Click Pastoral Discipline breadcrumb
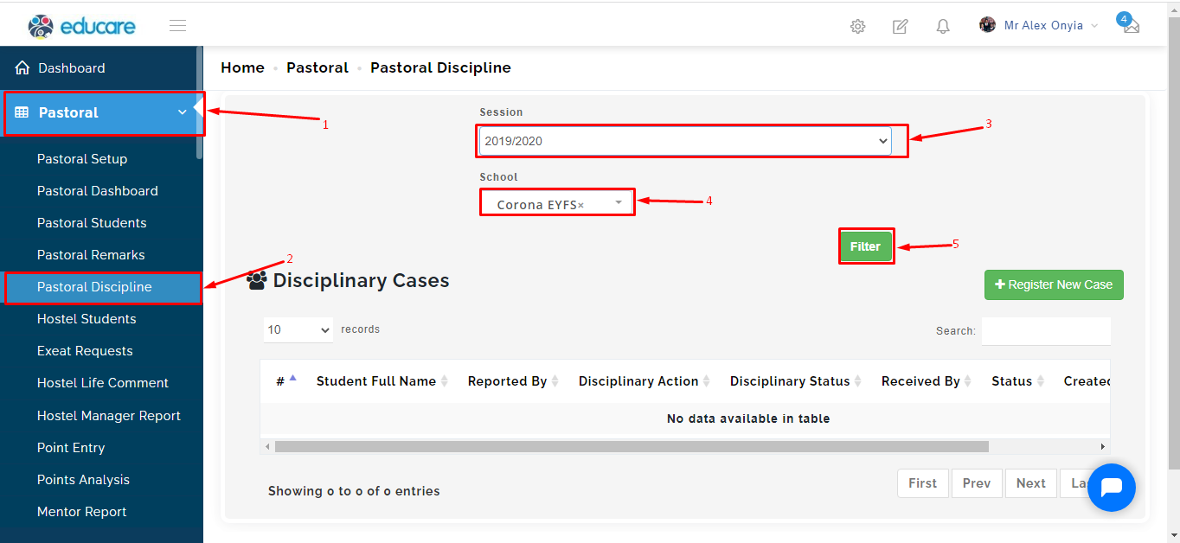This screenshot has height=543, width=1180. point(440,67)
